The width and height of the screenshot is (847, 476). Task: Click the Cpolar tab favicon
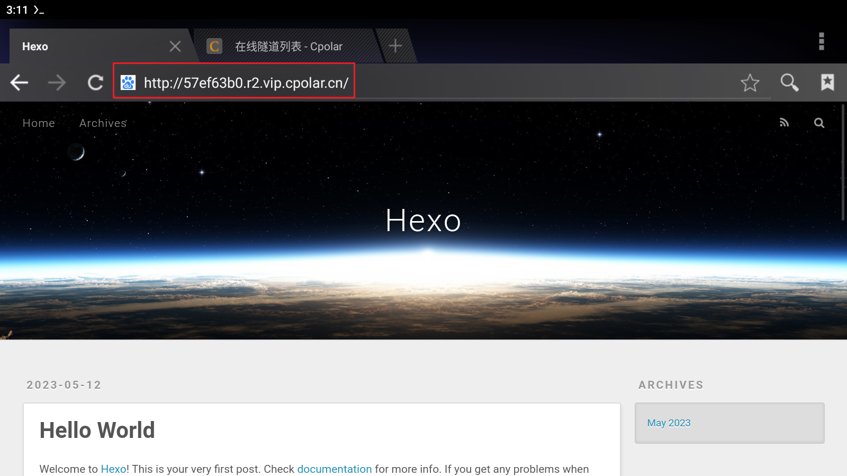pos(214,46)
